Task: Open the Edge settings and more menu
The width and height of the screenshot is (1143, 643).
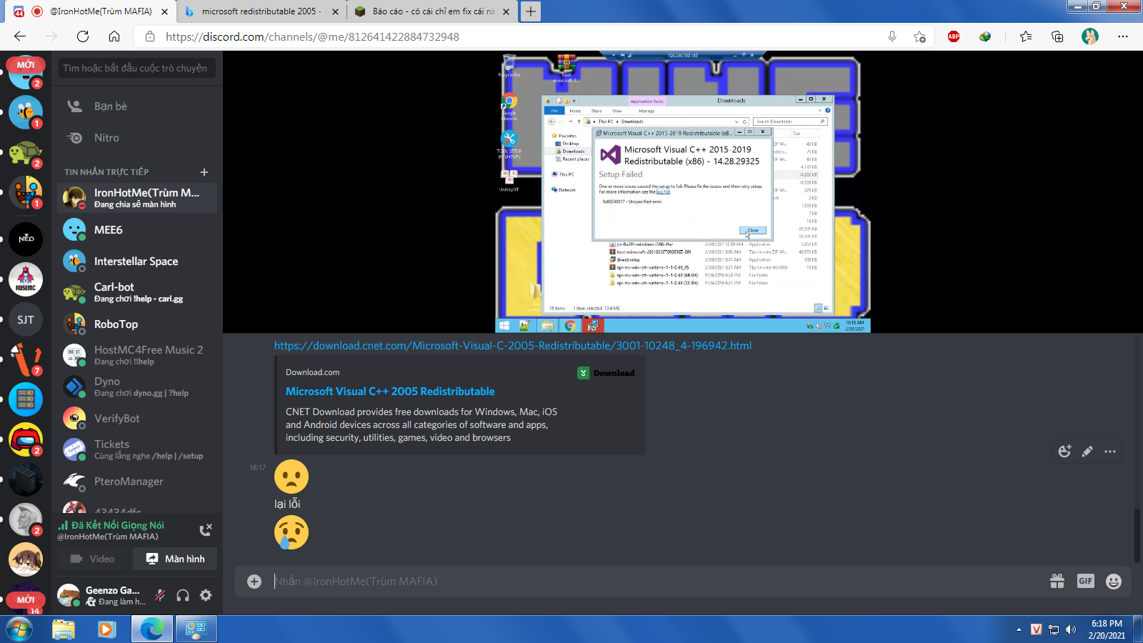Action: click(1123, 36)
